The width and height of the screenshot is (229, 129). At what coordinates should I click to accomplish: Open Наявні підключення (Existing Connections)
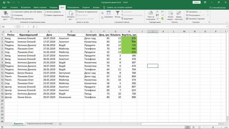point(54,15)
